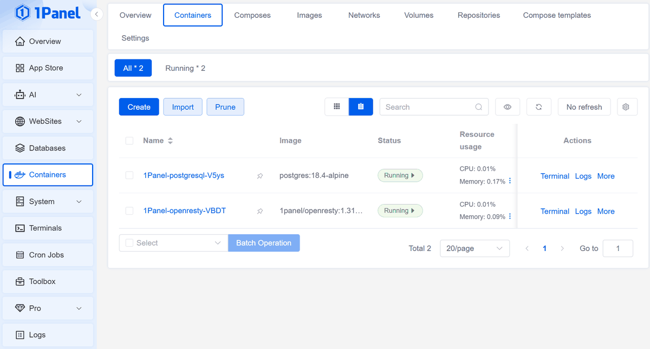Click the Cron Jobs calendar icon

(x=20, y=255)
